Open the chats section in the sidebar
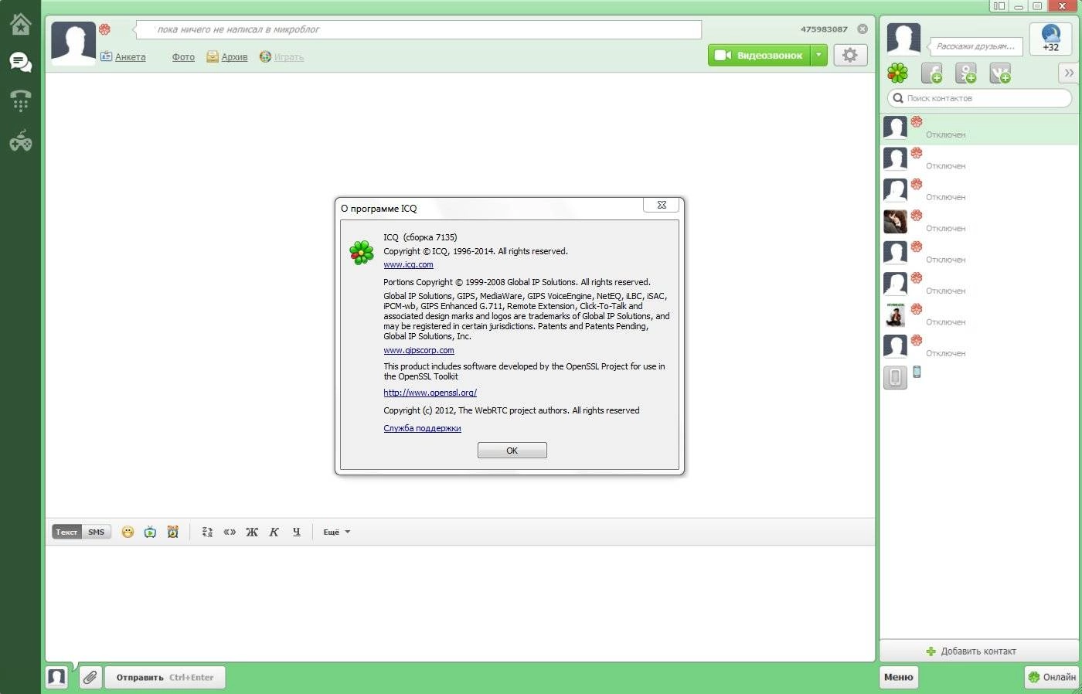The image size is (1082, 694). (20, 62)
